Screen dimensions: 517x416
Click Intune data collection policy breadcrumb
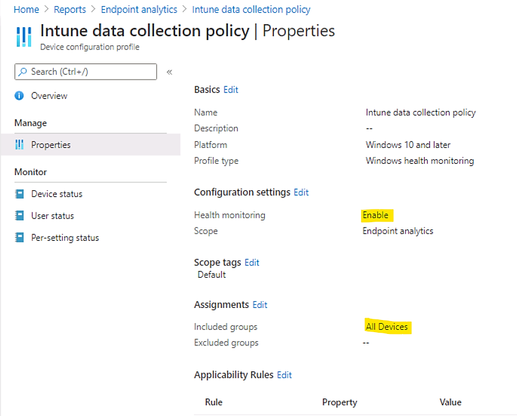[x=251, y=10]
